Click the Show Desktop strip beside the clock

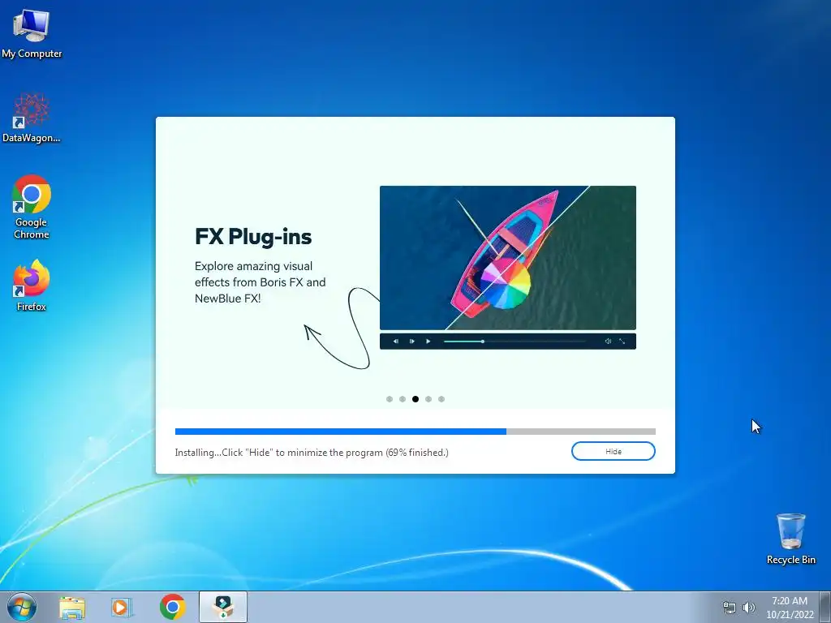pos(826,607)
